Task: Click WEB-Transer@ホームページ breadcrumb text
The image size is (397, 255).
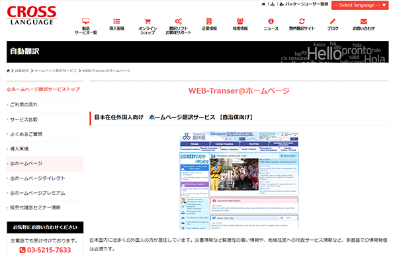Action: coord(107,71)
